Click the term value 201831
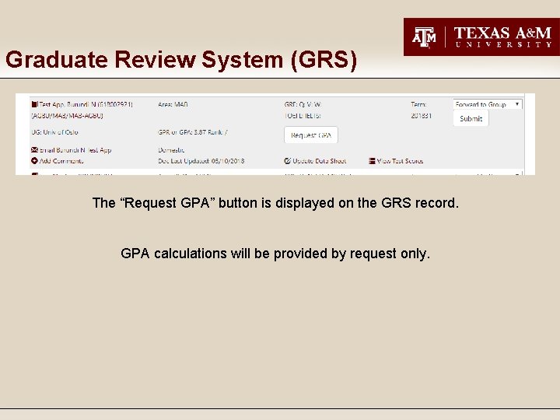 point(421,116)
